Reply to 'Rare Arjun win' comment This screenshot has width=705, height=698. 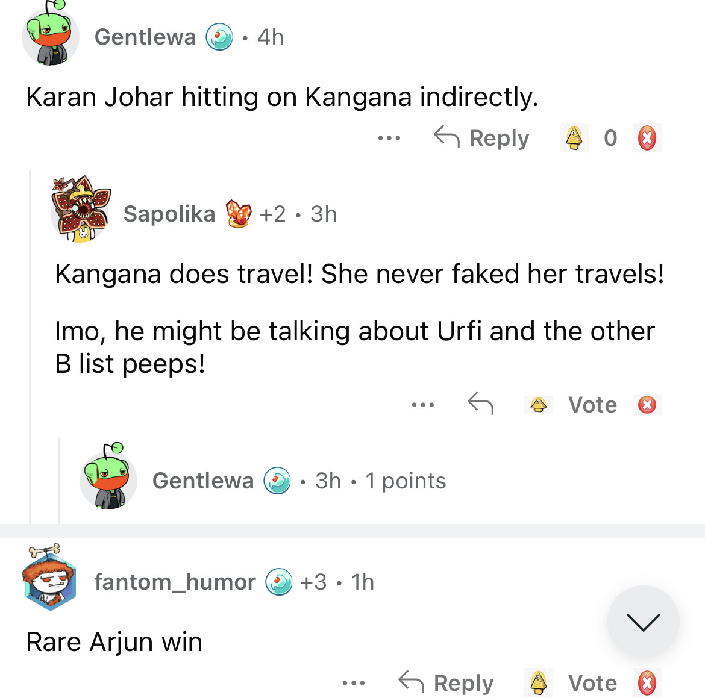coord(446,683)
